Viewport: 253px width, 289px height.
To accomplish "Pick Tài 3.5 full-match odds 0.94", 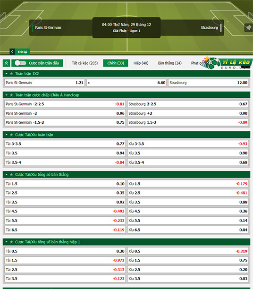I will (65, 153).
